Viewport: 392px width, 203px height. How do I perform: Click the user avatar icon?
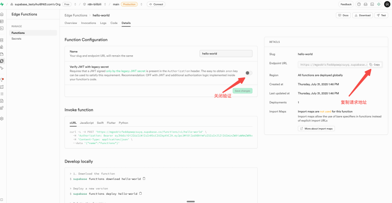pyautogui.click(x=387, y=4)
